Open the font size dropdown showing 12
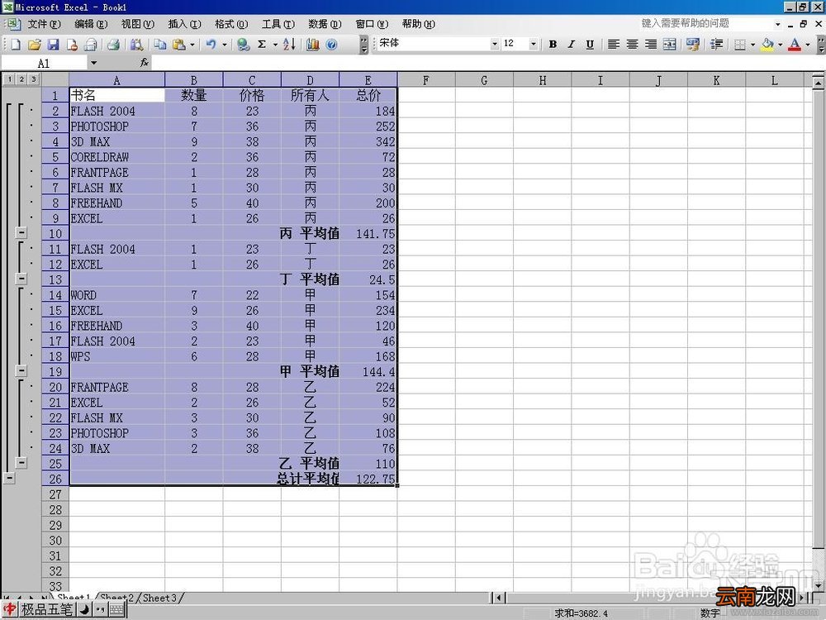826x620 pixels. (533, 45)
